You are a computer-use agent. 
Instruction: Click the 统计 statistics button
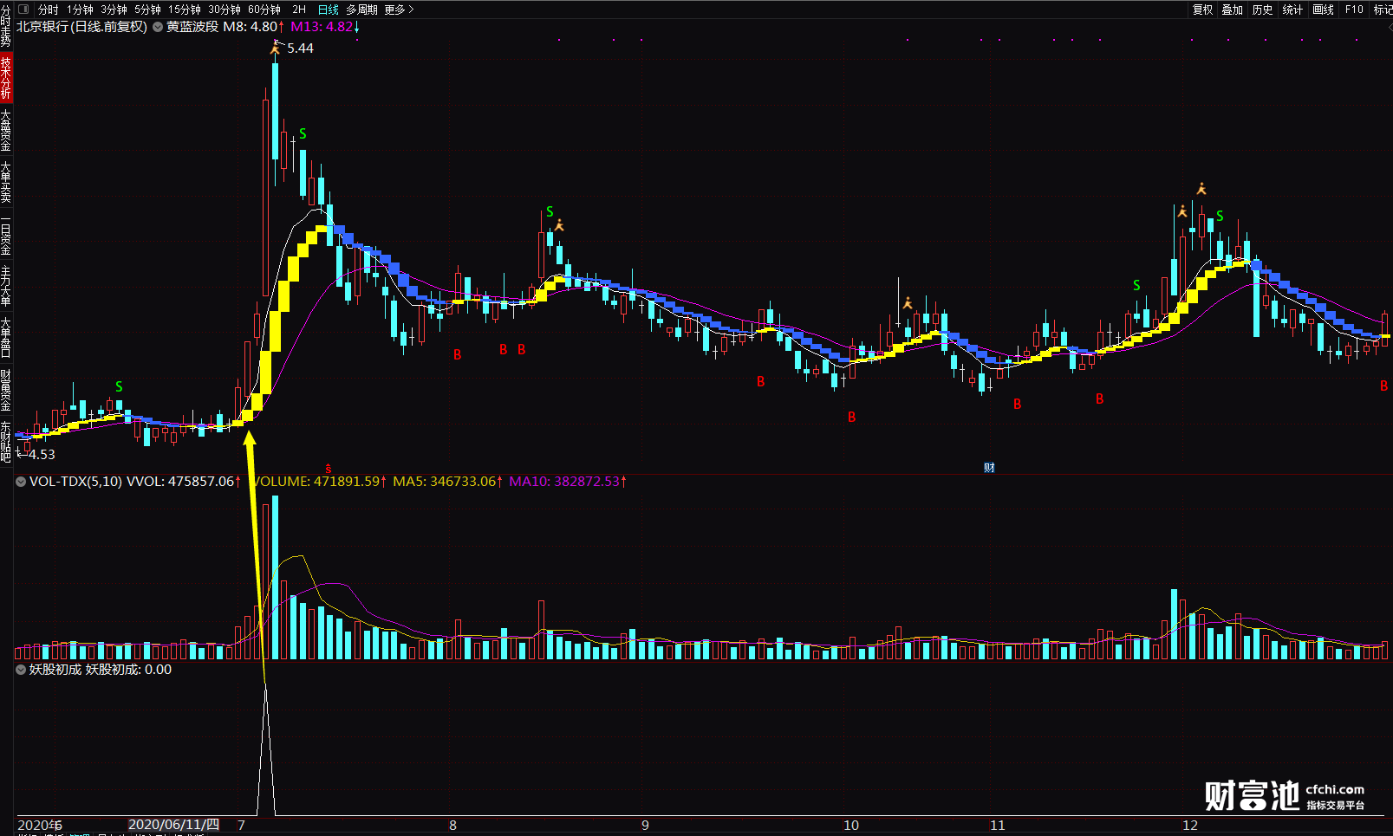1293,10
